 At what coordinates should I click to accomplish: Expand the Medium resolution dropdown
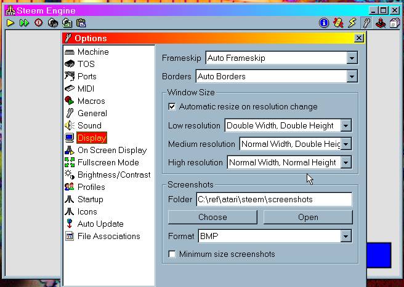[345, 144]
